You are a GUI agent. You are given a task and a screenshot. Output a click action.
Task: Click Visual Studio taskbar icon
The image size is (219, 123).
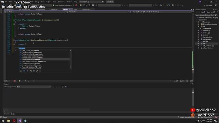point(20,121)
